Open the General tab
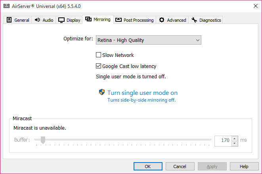The width and height of the screenshot is (262, 174). tap(18, 20)
